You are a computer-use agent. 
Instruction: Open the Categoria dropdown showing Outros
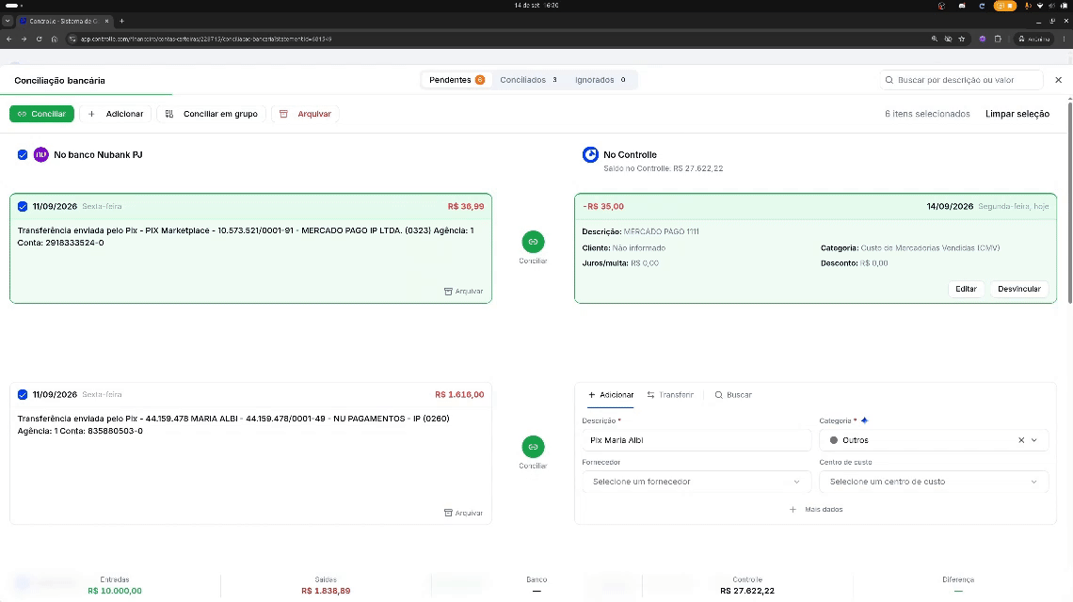coord(934,440)
